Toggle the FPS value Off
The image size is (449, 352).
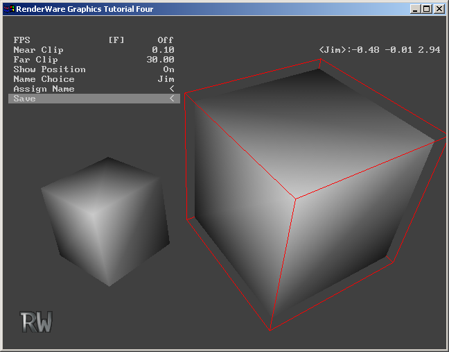tap(166, 40)
